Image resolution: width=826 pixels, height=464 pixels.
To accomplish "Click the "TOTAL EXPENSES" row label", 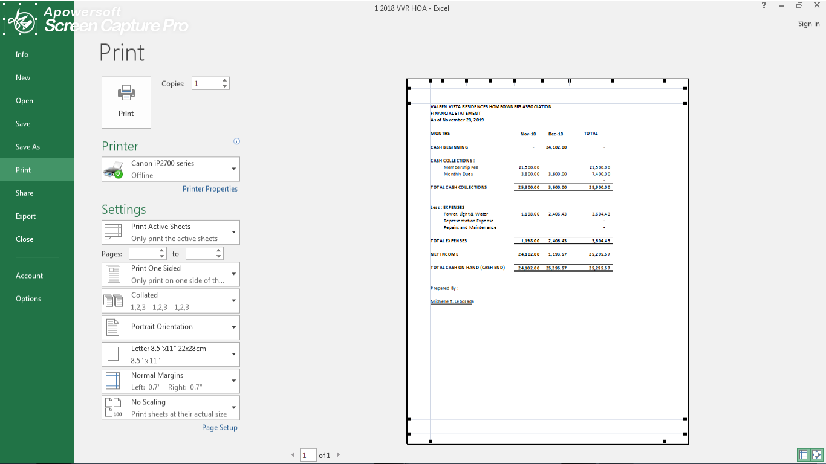I will click(449, 240).
